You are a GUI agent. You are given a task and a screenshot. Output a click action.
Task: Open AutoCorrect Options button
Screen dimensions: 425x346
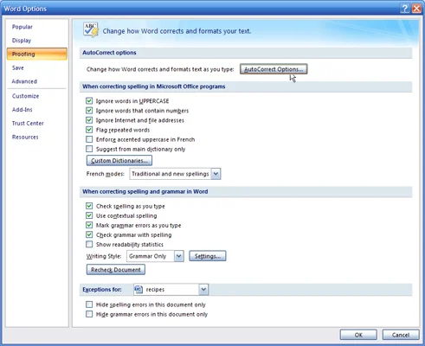(x=274, y=69)
